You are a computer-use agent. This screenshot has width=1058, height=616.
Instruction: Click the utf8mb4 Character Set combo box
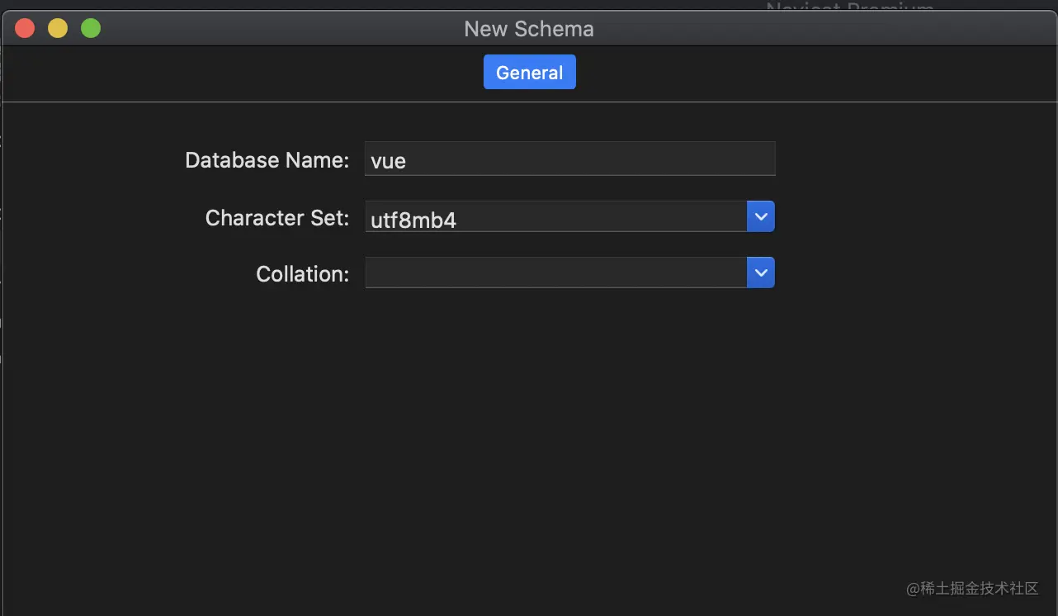[555, 217]
